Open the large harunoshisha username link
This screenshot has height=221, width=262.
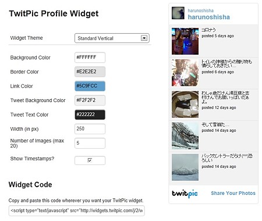pyautogui.click(x=209, y=17)
